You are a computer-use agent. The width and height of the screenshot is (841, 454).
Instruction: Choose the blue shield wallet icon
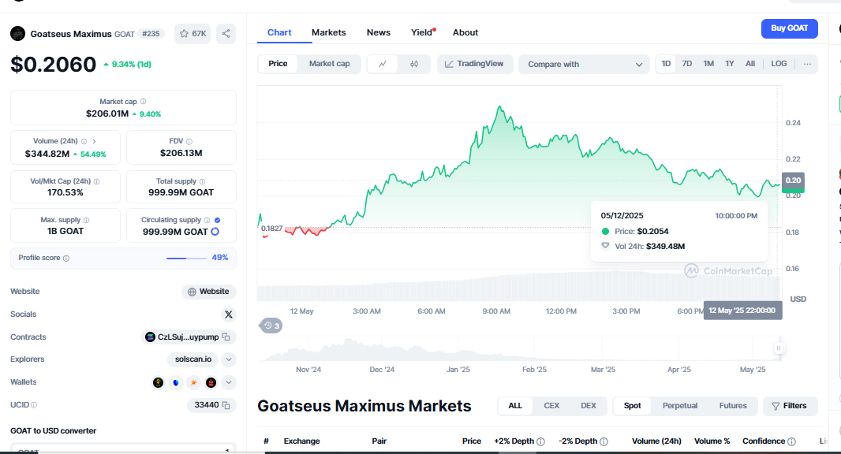click(175, 383)
